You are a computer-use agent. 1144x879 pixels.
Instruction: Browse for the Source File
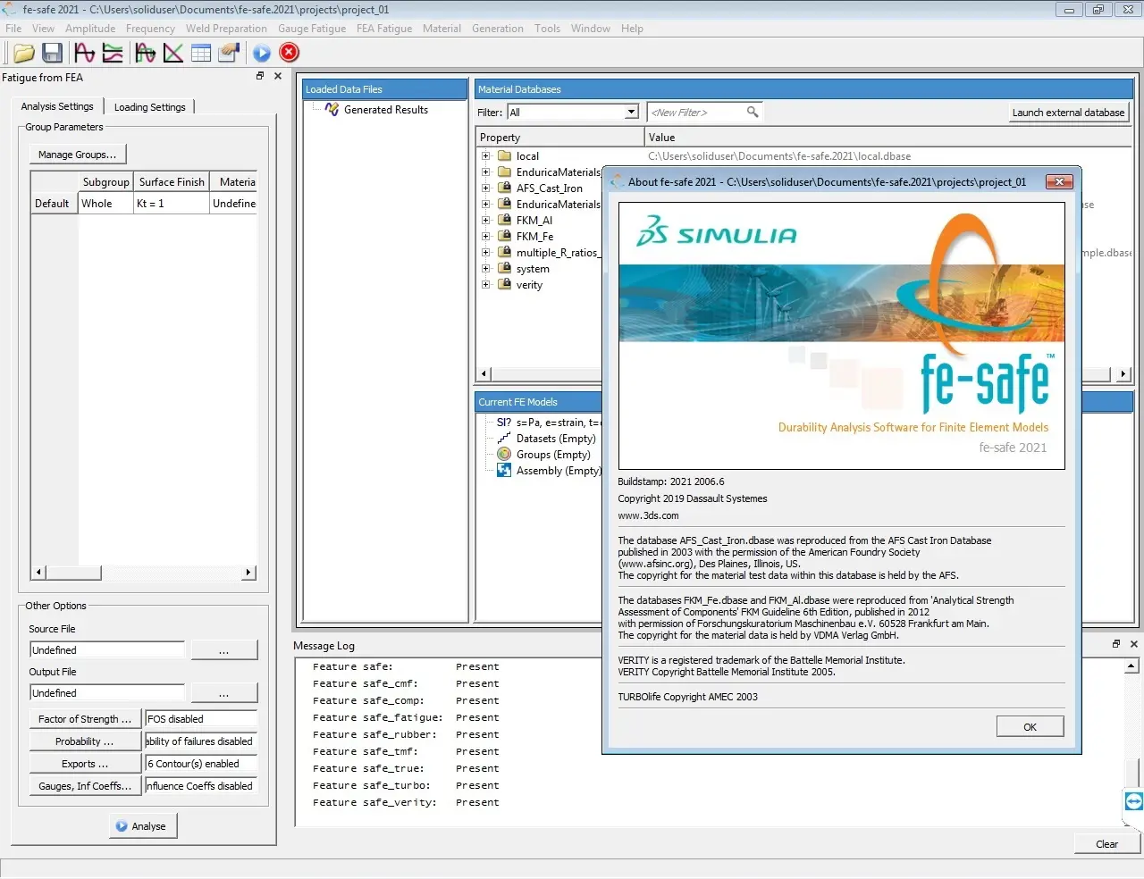(x=224, y=650)
